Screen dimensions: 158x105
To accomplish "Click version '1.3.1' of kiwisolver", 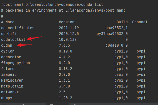I will (64, 81).
